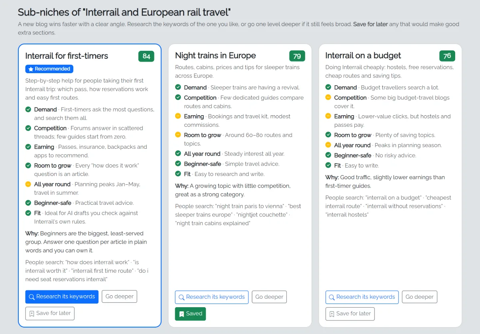Click green check beside Demand in Night trains card
Screen dimensions: 480x334
178,87
